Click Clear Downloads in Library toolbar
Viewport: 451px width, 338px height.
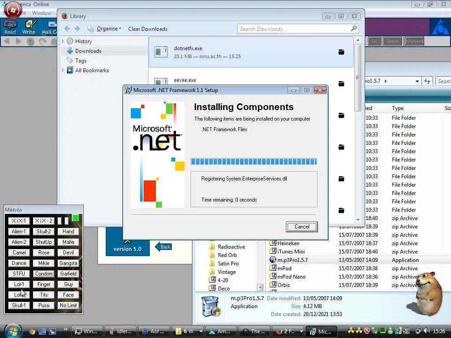(148, 29)
